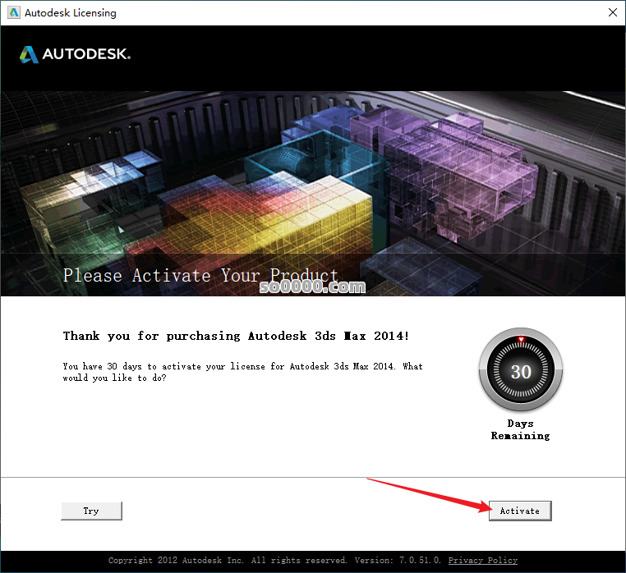Screen dimensions: 626x573
Task: Click the copyright notice in the footer
Action: (228, 560)
